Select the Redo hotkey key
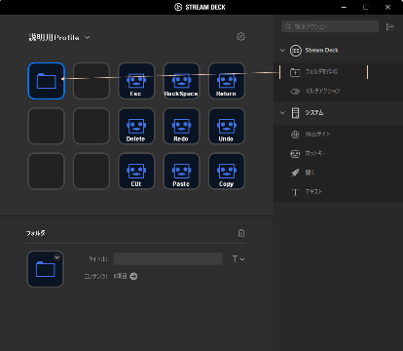This screenshot has width=403, height=351. 181,126
